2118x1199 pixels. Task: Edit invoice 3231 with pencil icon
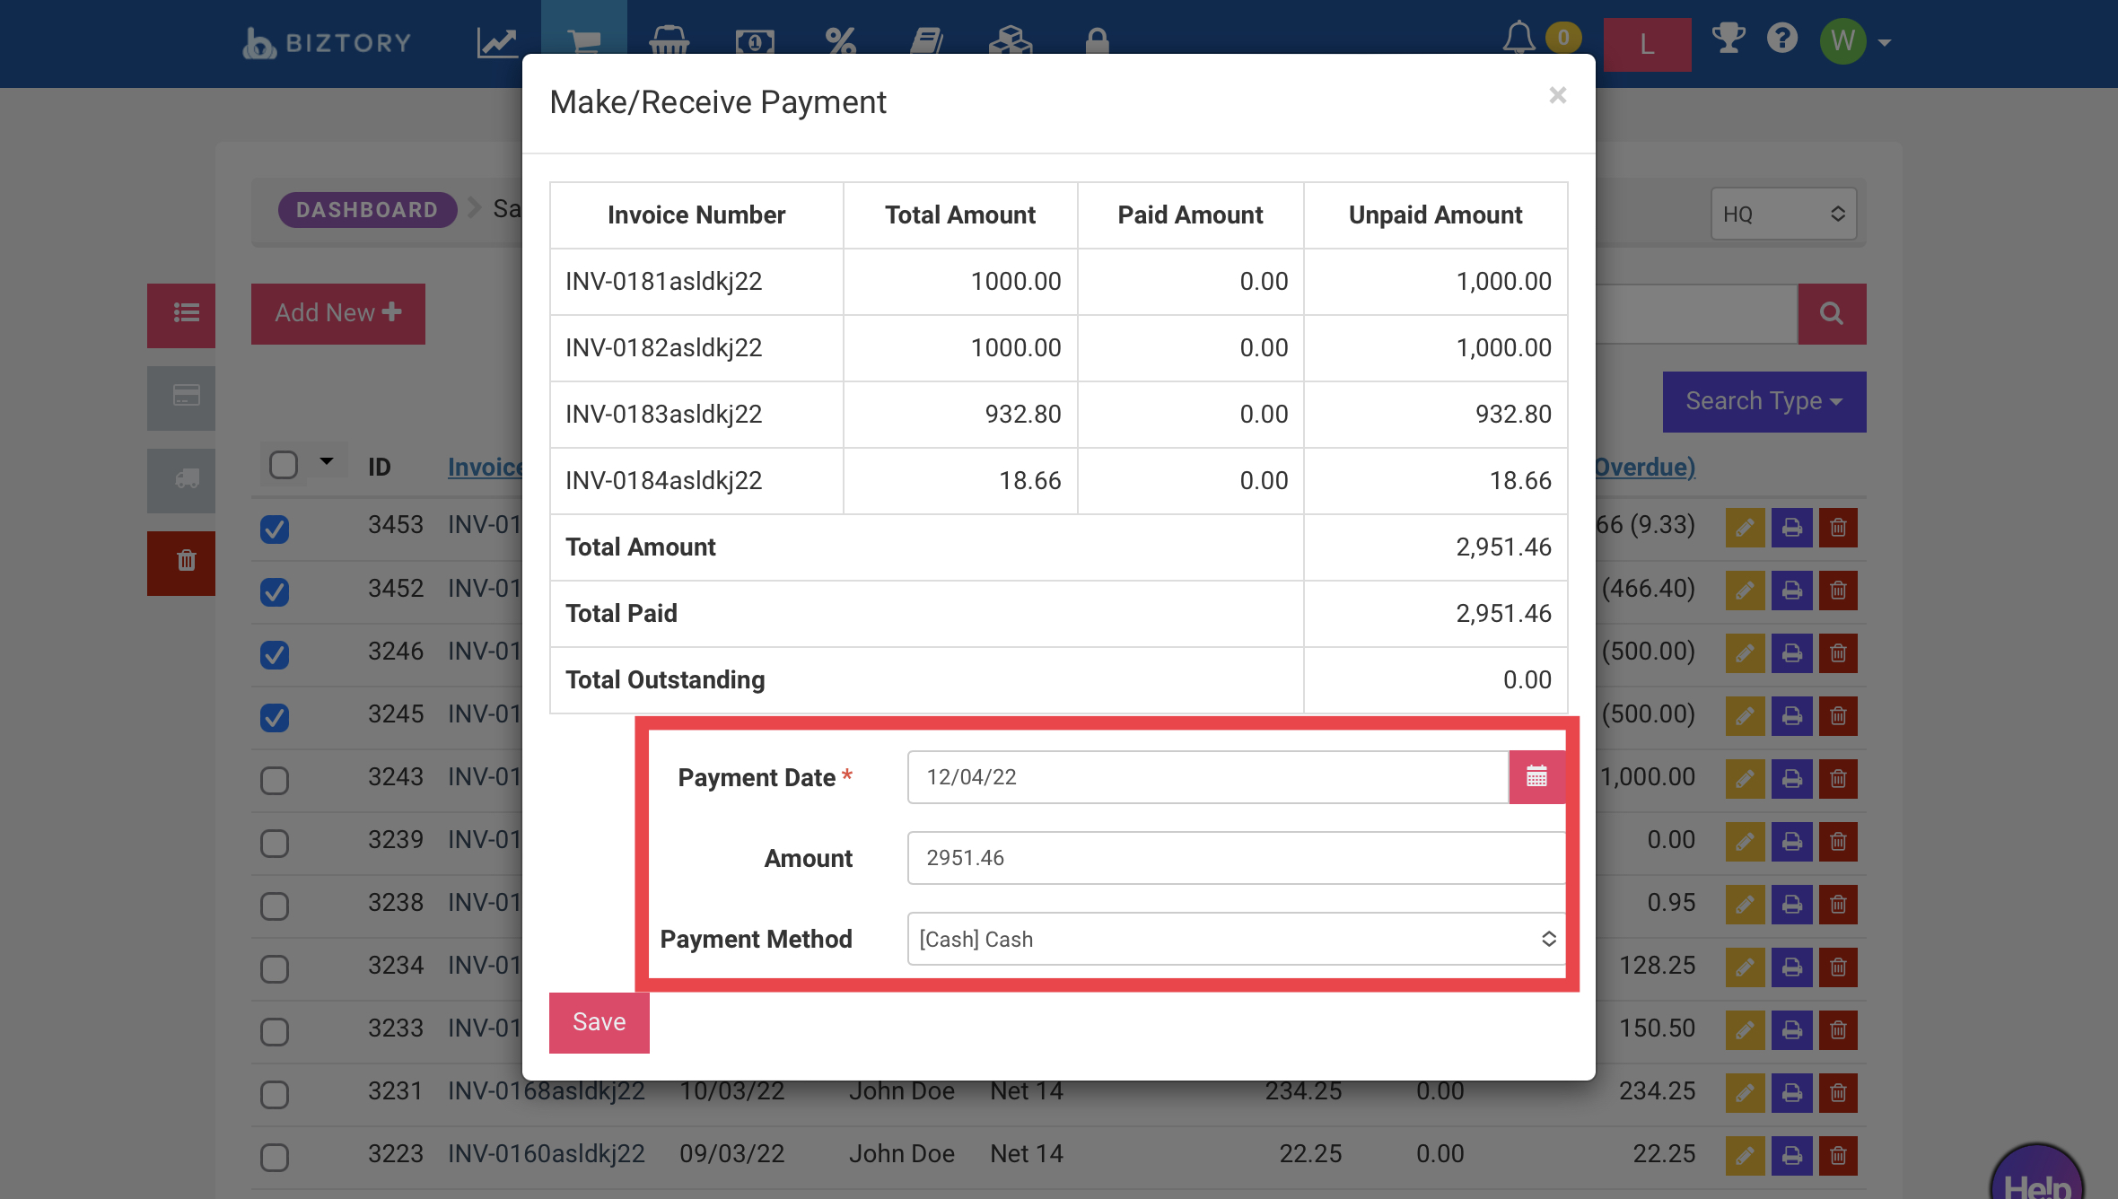tap(1745, 1092)
